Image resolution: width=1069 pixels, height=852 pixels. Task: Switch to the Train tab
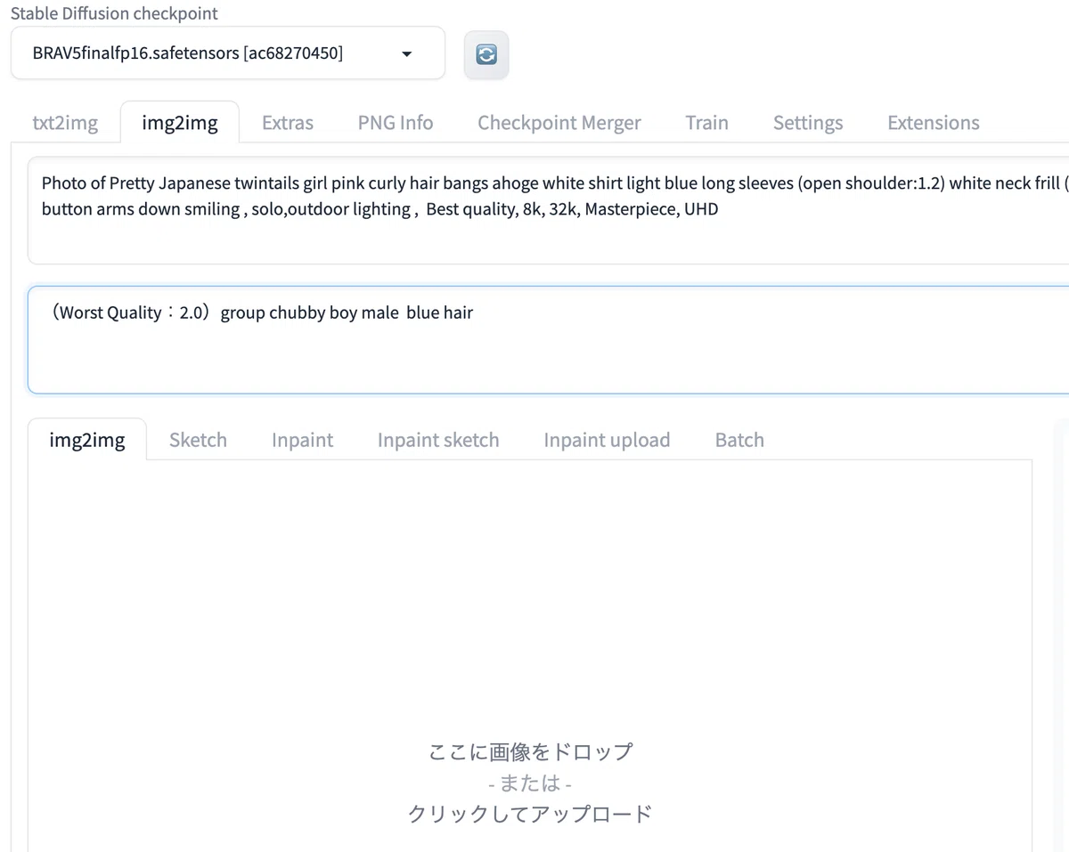click(x=706, y=123)
